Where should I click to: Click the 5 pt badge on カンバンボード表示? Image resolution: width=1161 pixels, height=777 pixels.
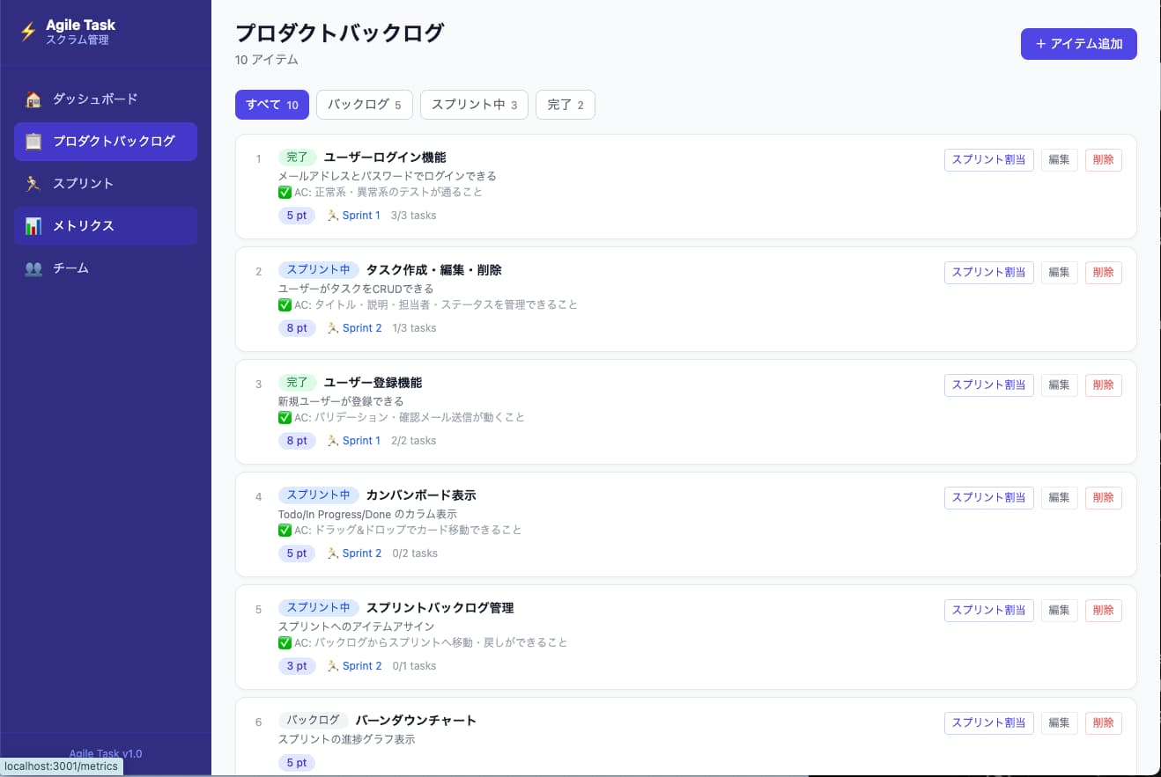pos(296,553)
